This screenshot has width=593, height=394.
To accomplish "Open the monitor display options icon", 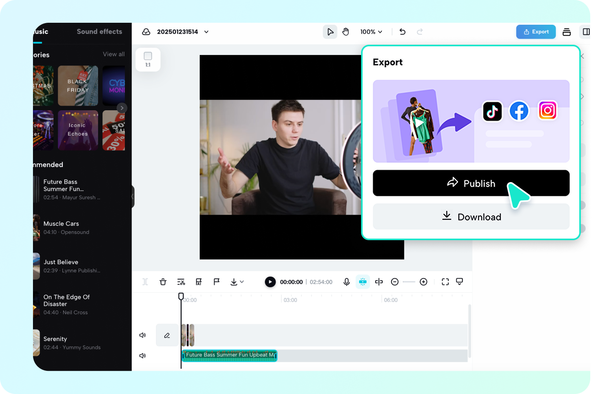I will click(x=460, y=281).
